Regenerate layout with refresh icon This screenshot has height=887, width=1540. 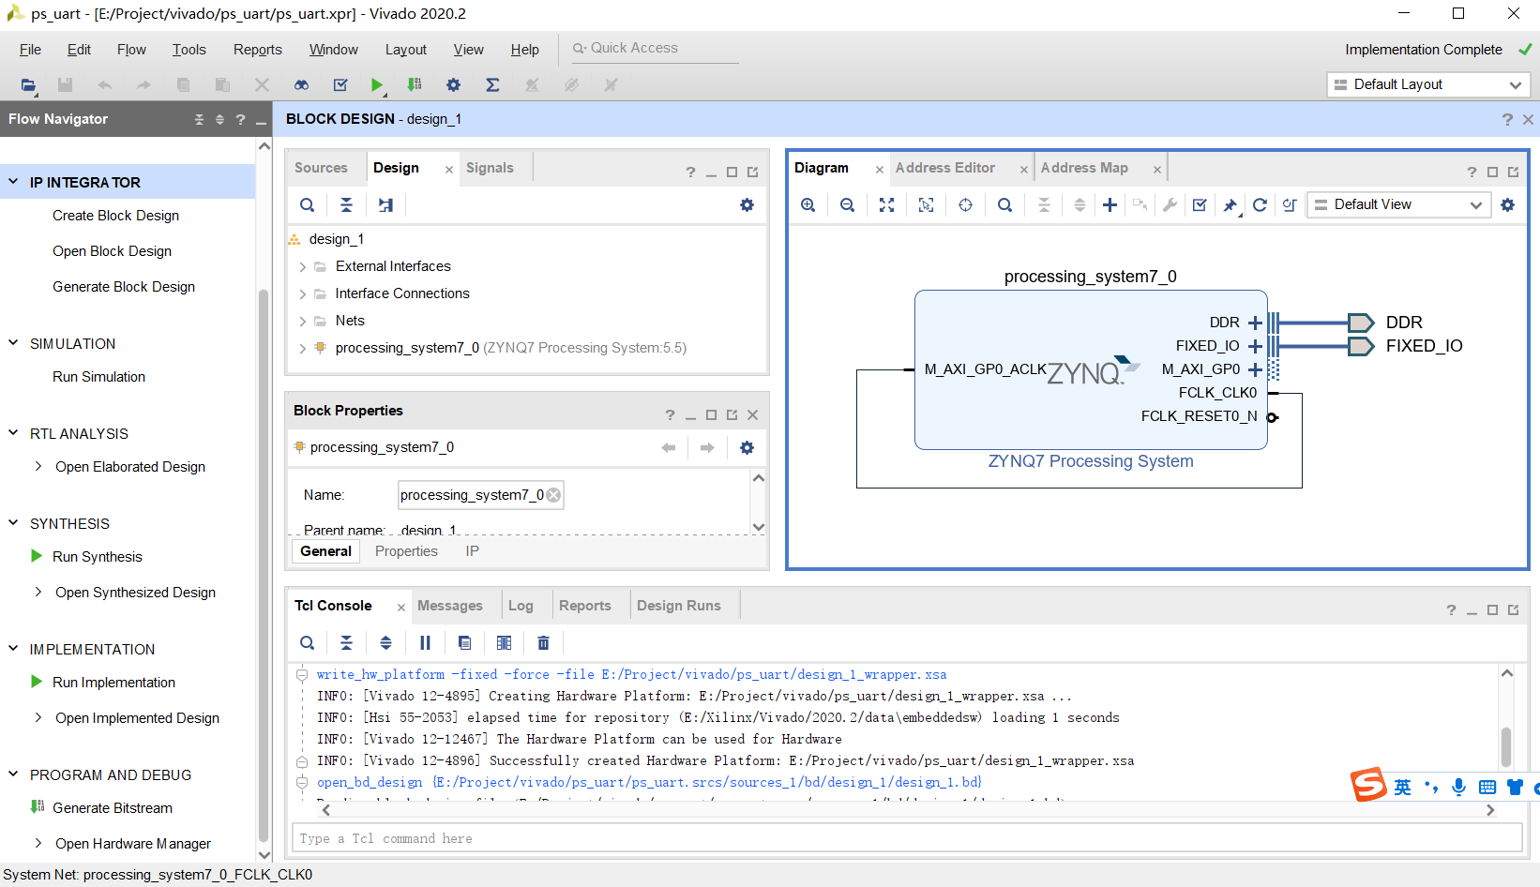[1260, 204]
